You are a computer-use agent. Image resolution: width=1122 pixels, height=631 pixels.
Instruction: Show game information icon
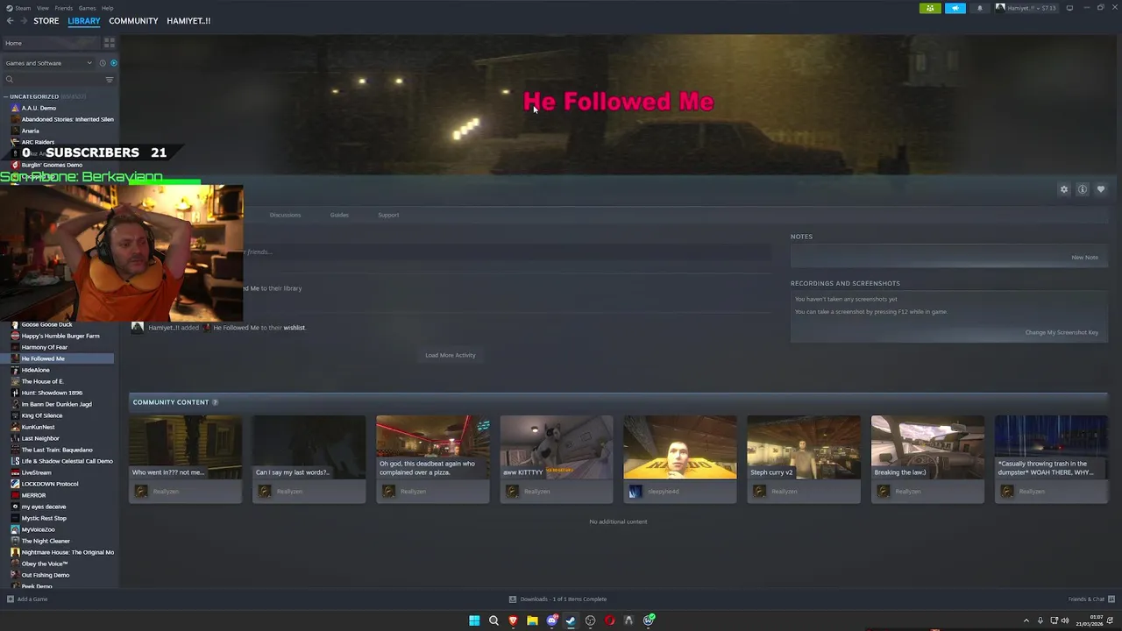pyautogui.click(x=1083, y=189)
